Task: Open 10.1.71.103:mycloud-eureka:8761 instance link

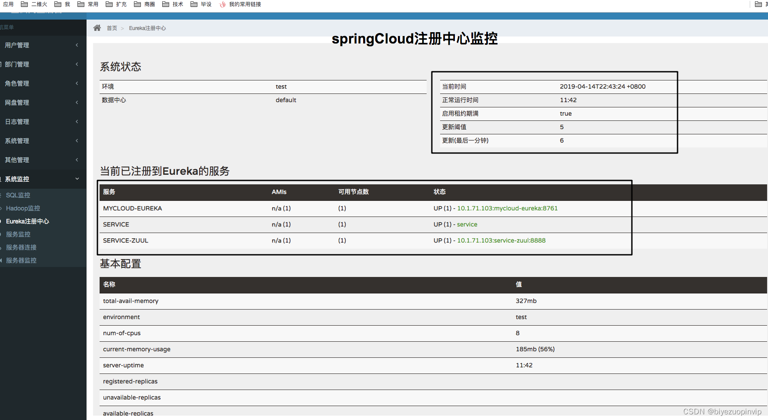Action: click(507, 208)
